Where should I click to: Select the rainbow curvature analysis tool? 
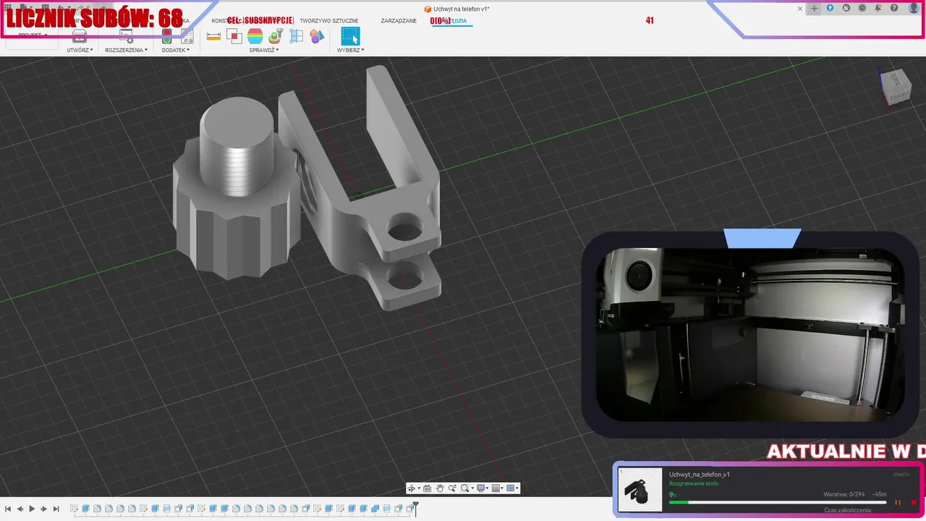pos(255,36)
